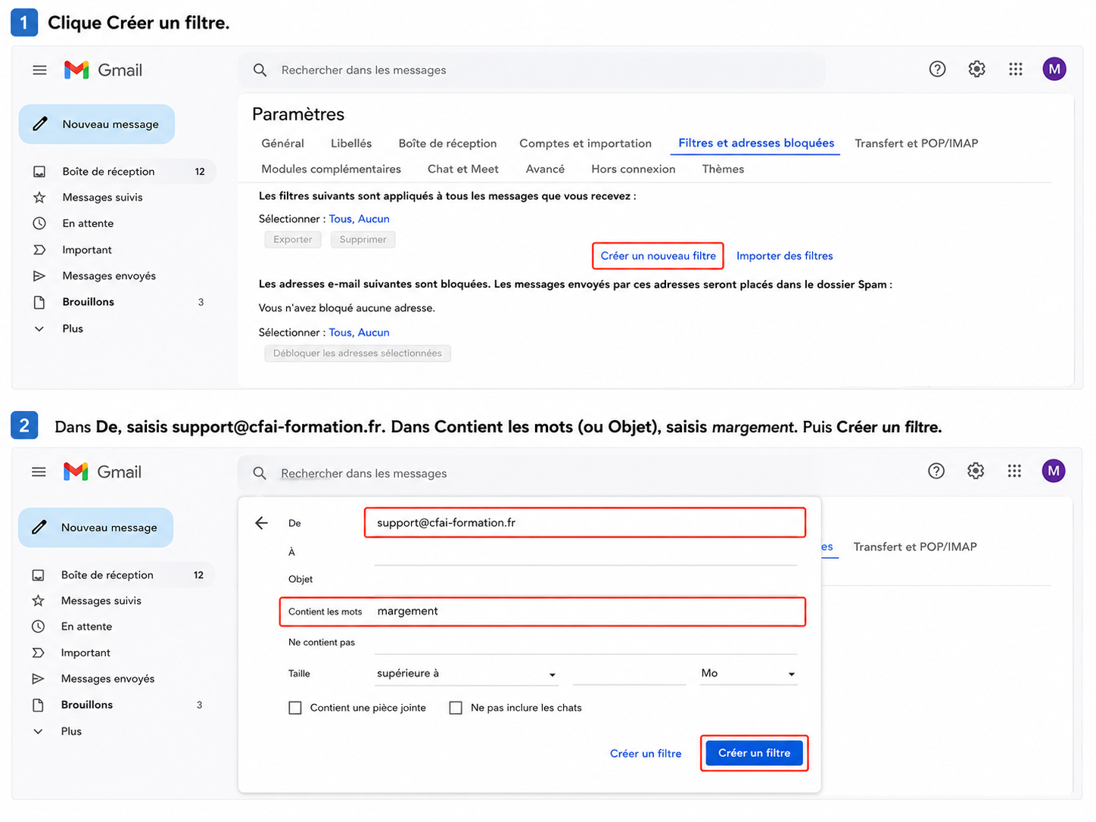
Task: Click the M account avatar in step 2 screenshot
Action: point(1054,471)
